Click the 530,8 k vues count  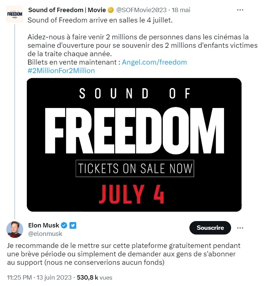[94, 278]
